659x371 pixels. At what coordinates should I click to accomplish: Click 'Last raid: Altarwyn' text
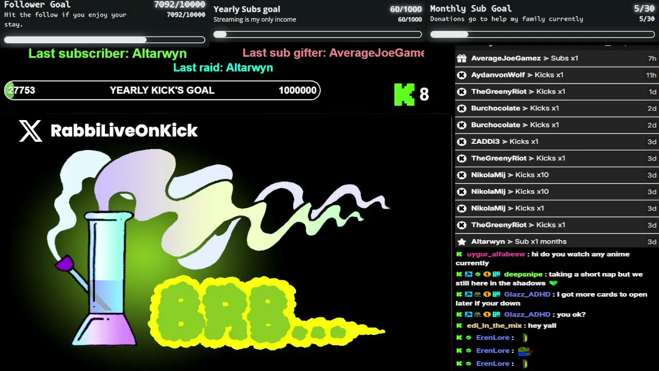pyautogui.click(x=223, y=68)
